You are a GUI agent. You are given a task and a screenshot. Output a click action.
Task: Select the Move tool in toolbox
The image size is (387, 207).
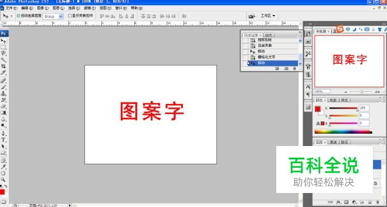pyautogui.click(x=3, y=40)
